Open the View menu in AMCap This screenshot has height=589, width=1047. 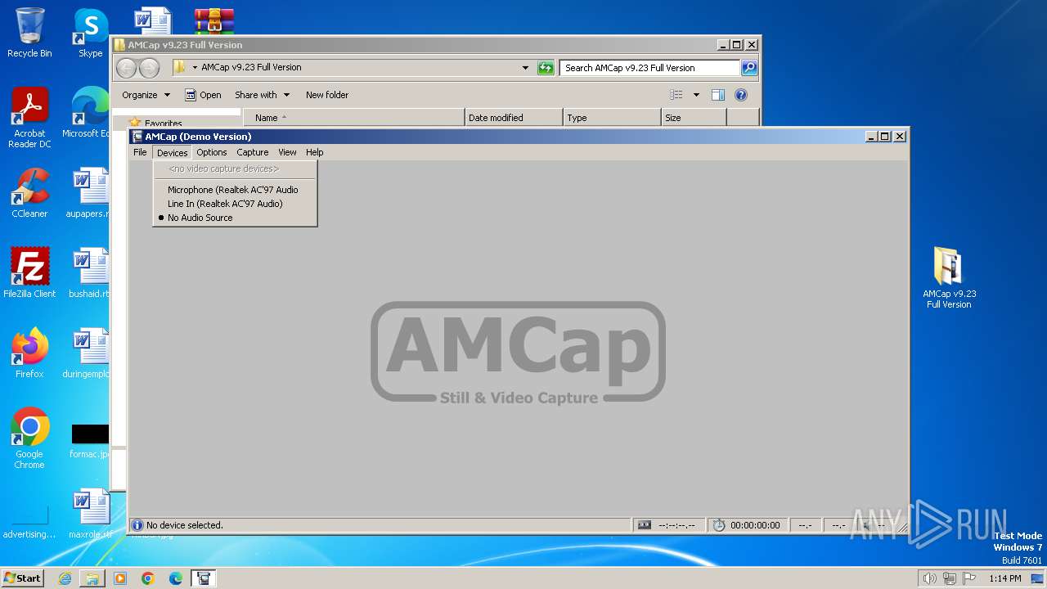pos(287,152)
